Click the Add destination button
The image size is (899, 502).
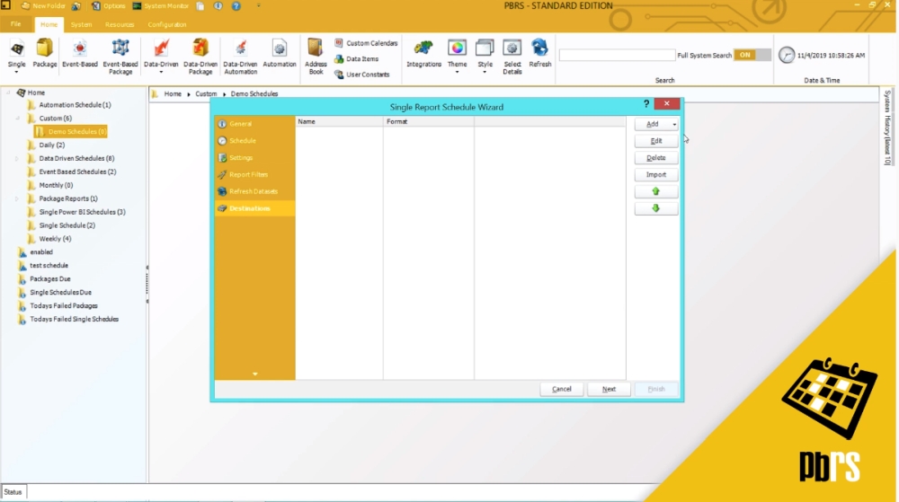653,124
